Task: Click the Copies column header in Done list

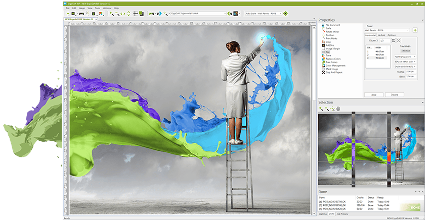Action: pos(360,197)
